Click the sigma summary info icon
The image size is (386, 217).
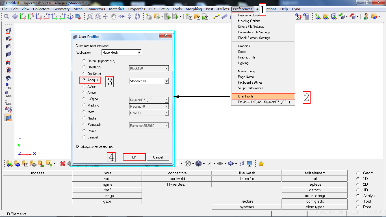pos(299,17)
